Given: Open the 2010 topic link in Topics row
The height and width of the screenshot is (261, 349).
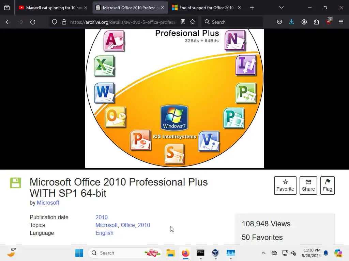Looking at the screenshot, I should click(144, 225).
